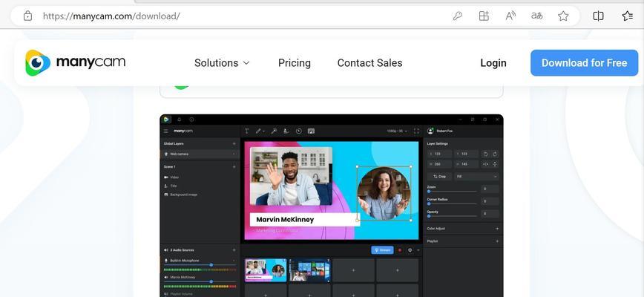
Task: Add this page to favorites with star icon
Action: click(563, 16)
